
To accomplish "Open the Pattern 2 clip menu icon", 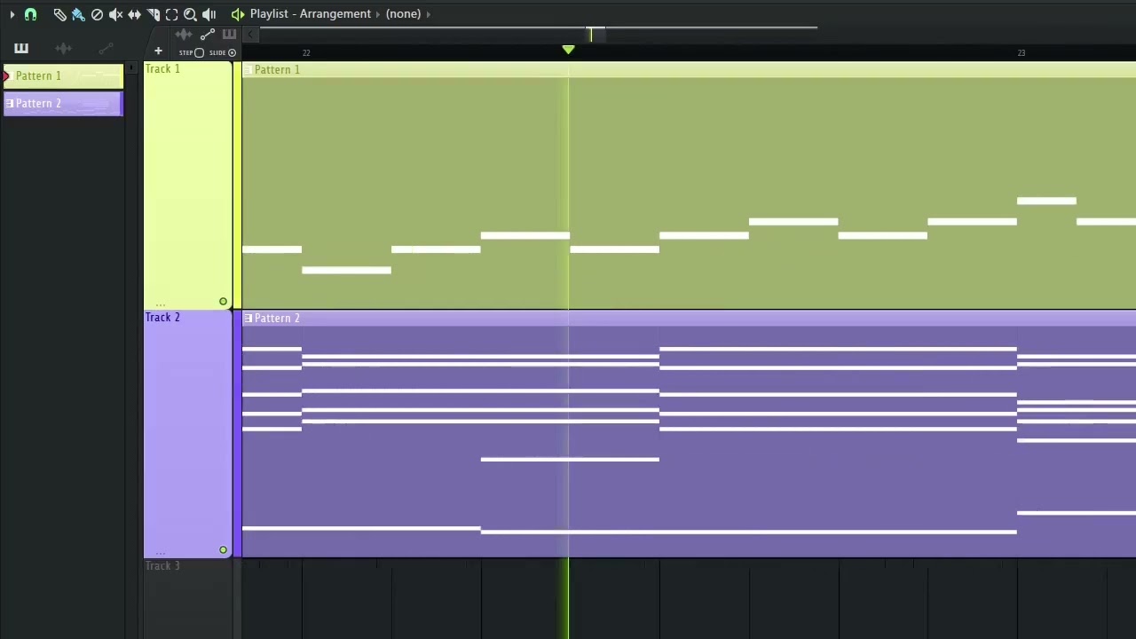I will click(x=248, y=319).
